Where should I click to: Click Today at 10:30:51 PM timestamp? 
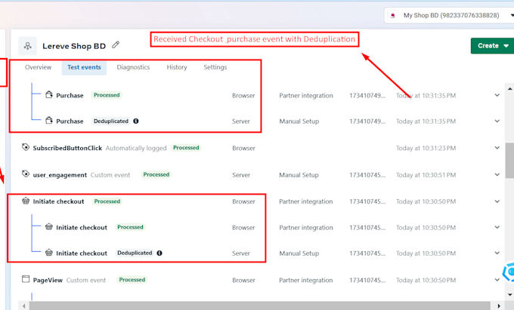click(x=426, y=175)
